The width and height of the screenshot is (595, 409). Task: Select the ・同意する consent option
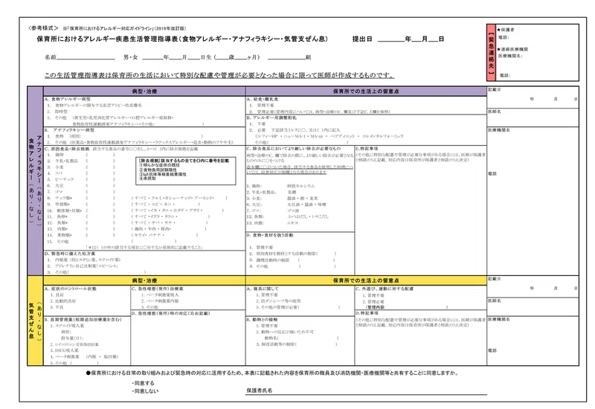coord(143,383)
